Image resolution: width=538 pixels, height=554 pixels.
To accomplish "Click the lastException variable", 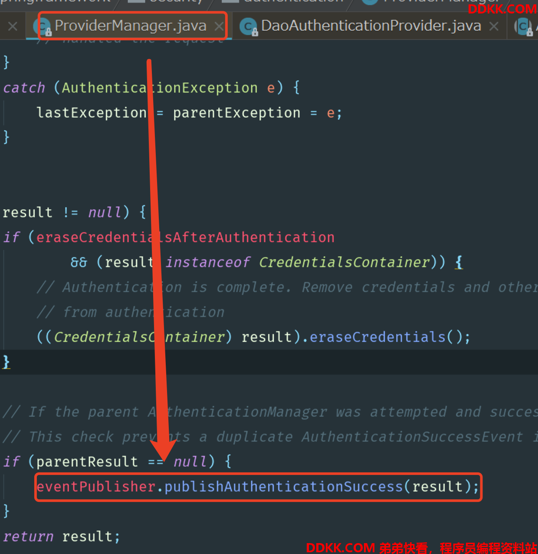I will 92,113.
